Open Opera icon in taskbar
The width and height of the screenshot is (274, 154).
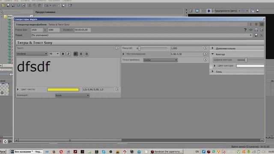point(61,152)
